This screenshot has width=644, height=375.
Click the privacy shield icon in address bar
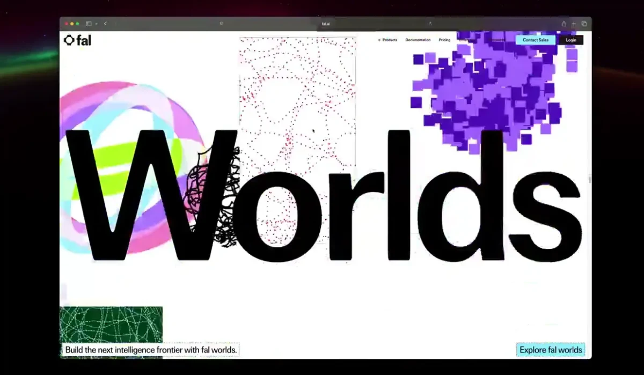point(222,24)
